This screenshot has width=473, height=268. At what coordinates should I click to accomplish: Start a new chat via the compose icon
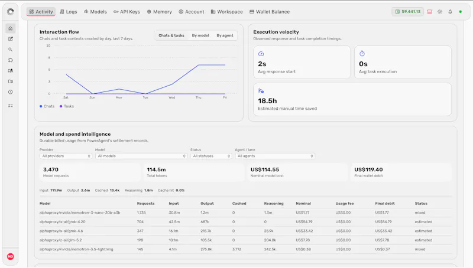11,39
